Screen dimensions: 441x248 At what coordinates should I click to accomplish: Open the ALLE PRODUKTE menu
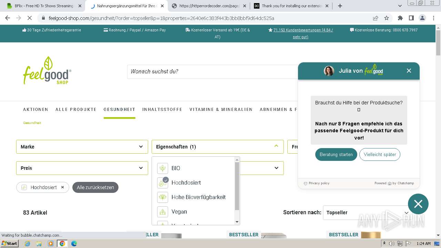pyautogui.click(x=76, y=110)
